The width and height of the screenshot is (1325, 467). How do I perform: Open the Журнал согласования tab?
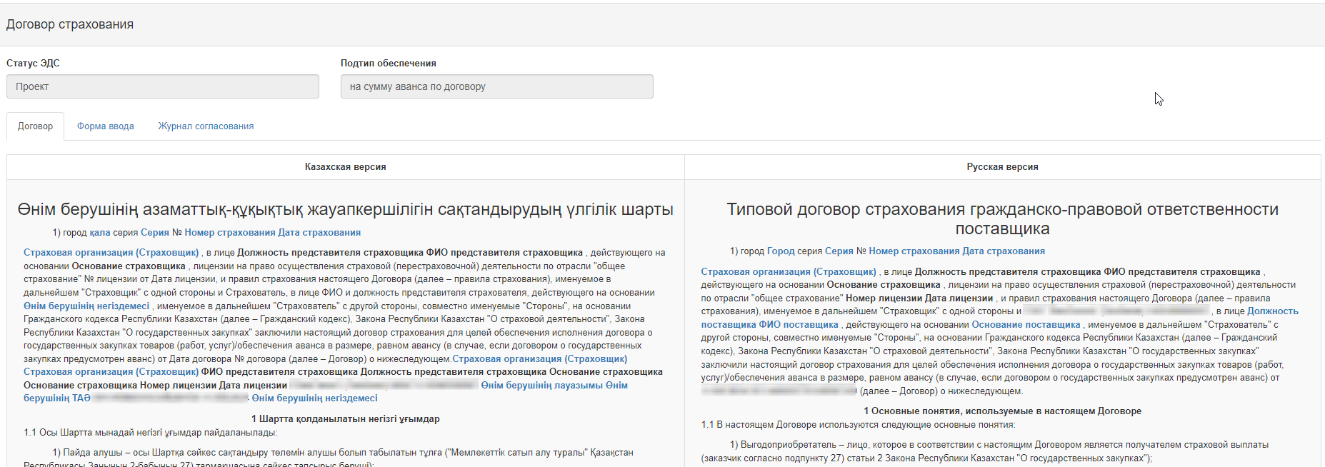coord(206,126)
